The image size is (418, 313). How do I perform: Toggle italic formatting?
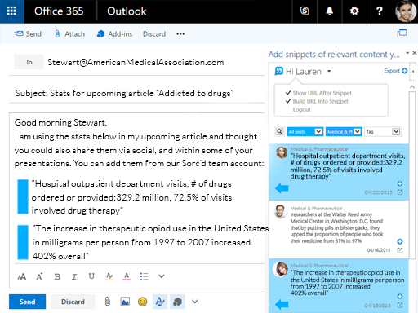74,276
